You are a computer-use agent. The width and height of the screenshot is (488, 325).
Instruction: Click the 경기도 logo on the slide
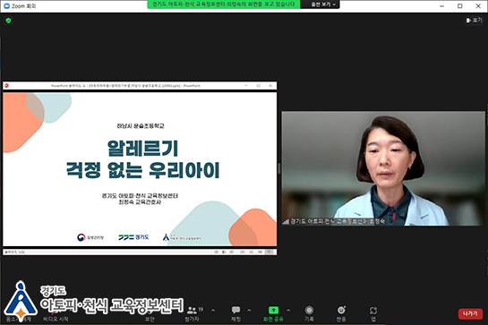pyautogui.click(x=133, y=237)
